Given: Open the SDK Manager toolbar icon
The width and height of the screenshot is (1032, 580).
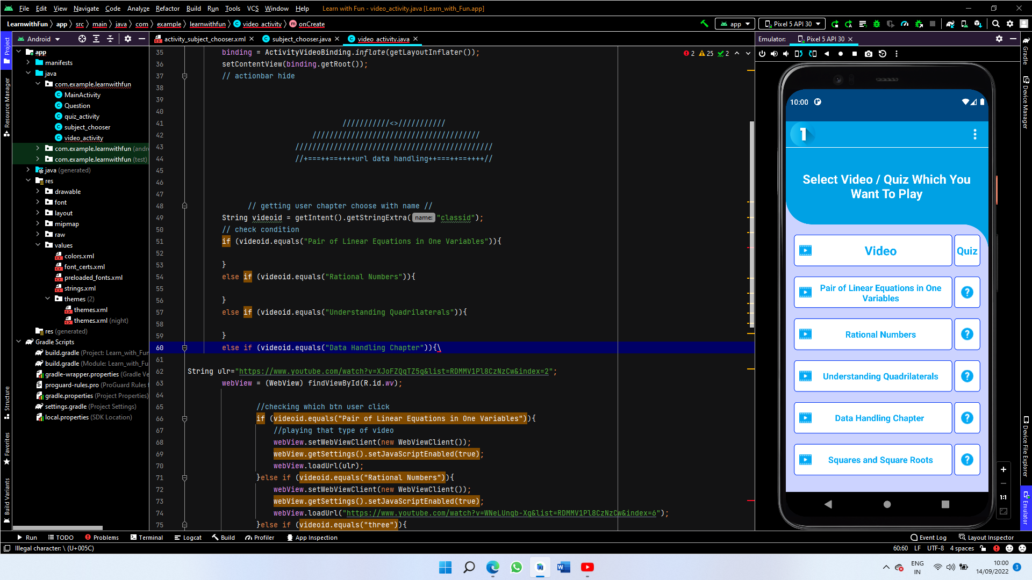Looking at the screenshot, I should pyautogui.click(x=978, y=24).
